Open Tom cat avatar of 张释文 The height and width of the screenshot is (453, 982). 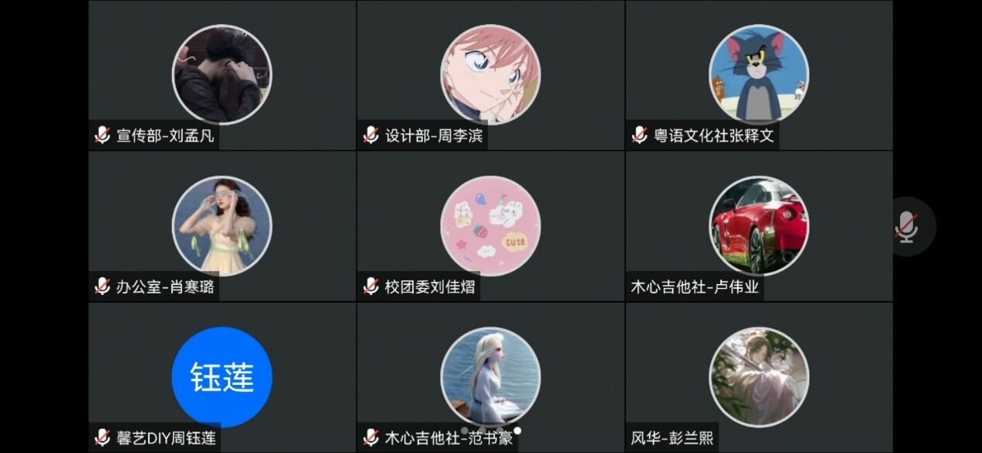tap(759, 74)
